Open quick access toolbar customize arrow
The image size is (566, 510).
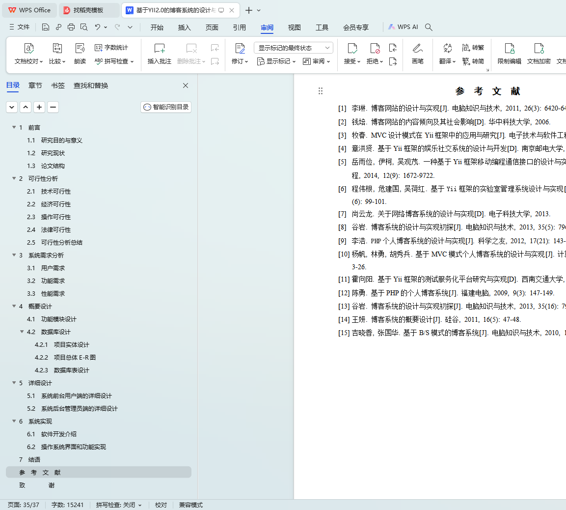[130, 27]
